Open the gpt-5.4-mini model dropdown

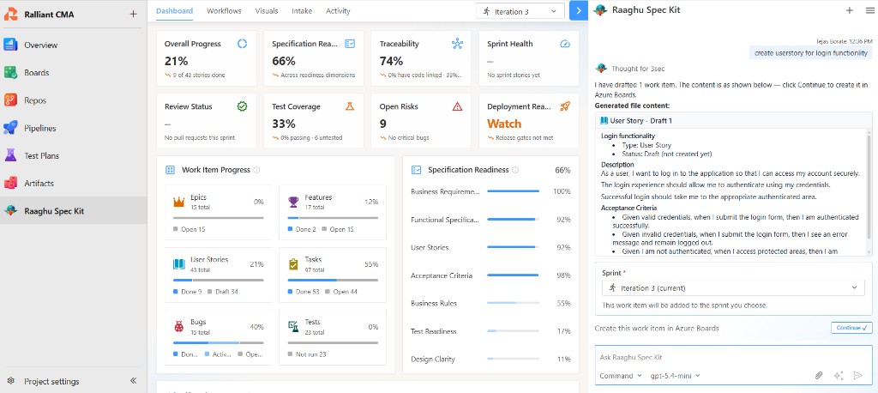(x=676, y=376)
